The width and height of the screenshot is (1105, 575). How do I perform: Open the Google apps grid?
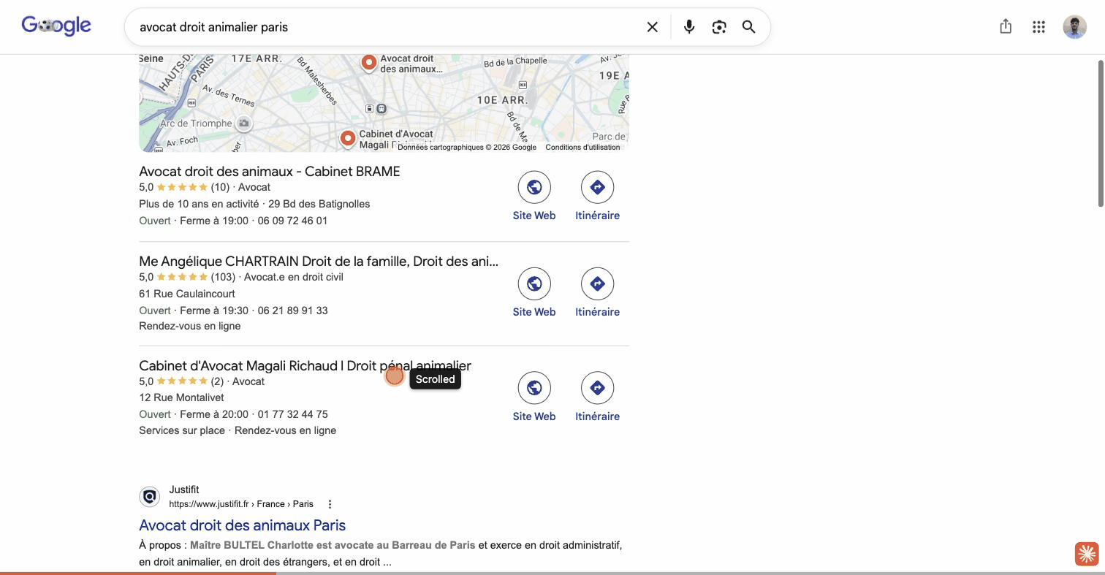(1038, 27)
